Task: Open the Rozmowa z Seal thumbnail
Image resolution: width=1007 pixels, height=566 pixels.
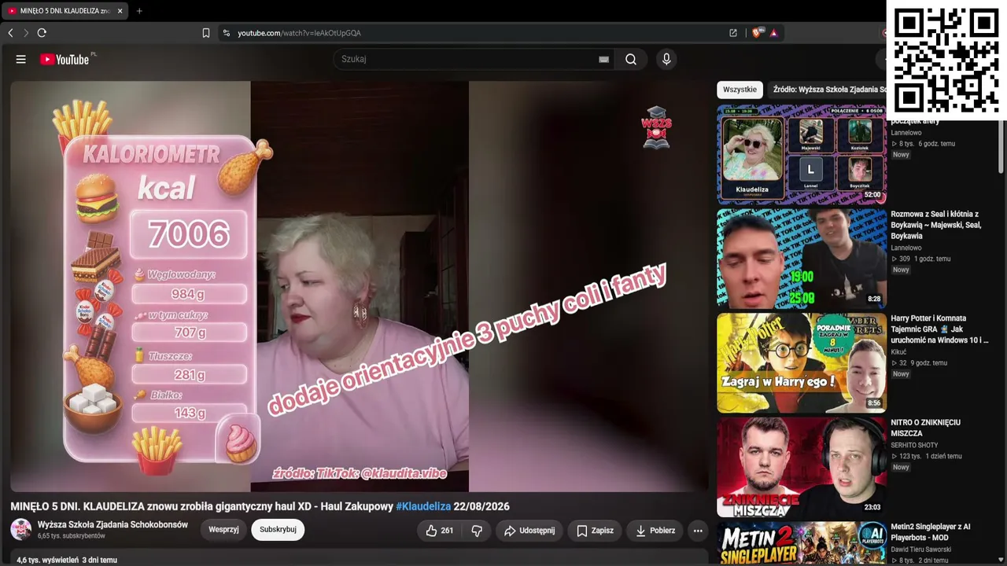Action: pos(802,258)
